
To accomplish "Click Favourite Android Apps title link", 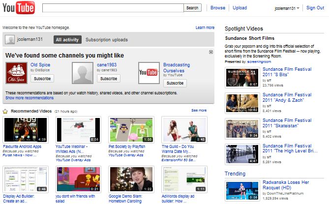I will 22,146.
